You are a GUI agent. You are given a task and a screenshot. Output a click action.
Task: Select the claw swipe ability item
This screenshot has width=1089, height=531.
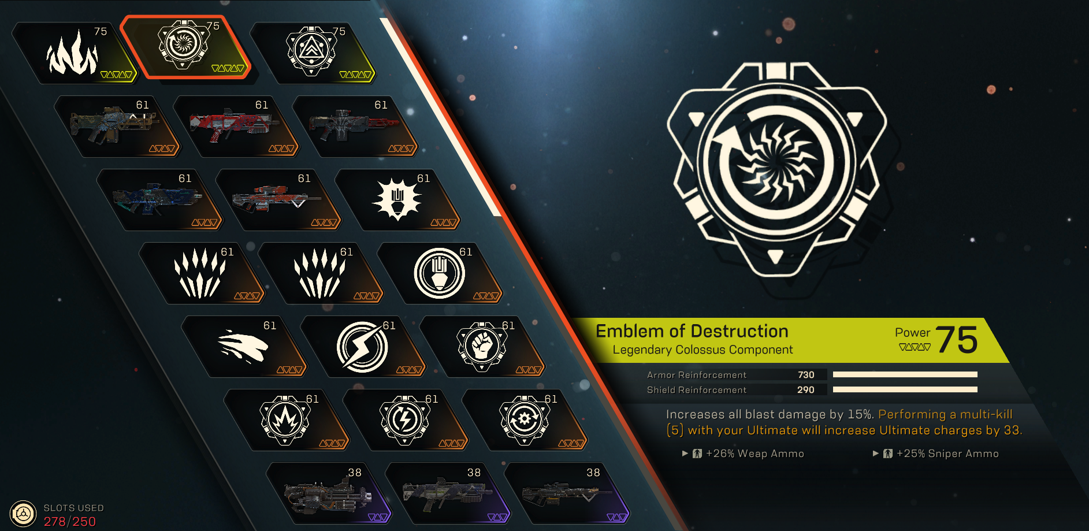tap(244, 347)
